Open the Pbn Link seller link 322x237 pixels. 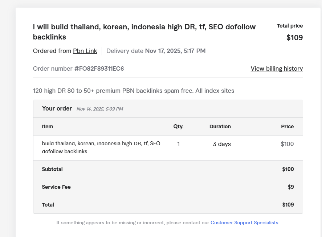(x=85, y=51)
